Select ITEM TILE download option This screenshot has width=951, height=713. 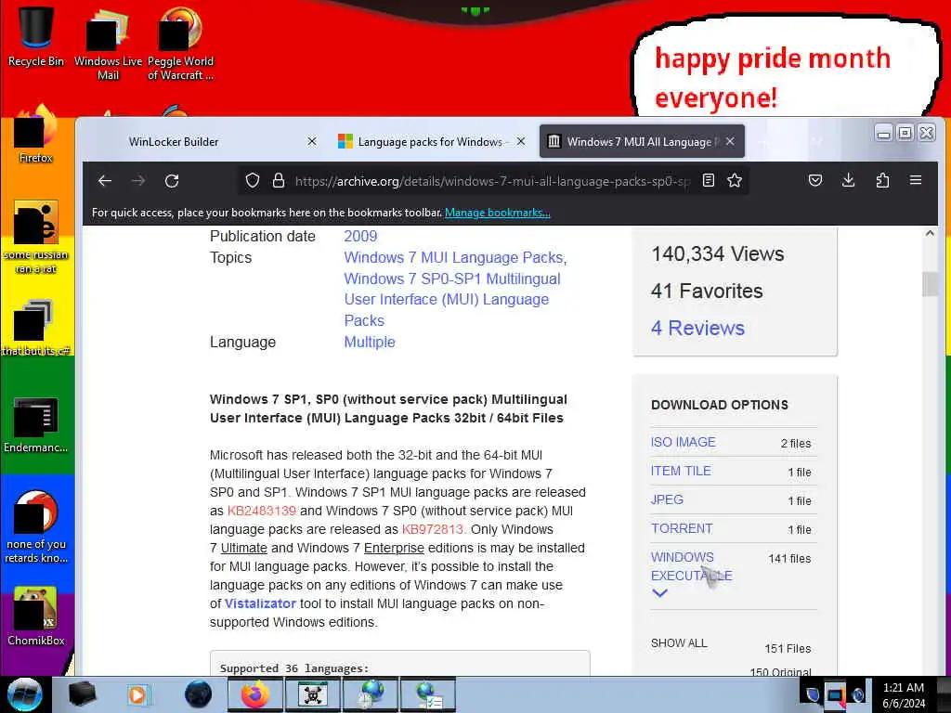click(x=681, y=471)
